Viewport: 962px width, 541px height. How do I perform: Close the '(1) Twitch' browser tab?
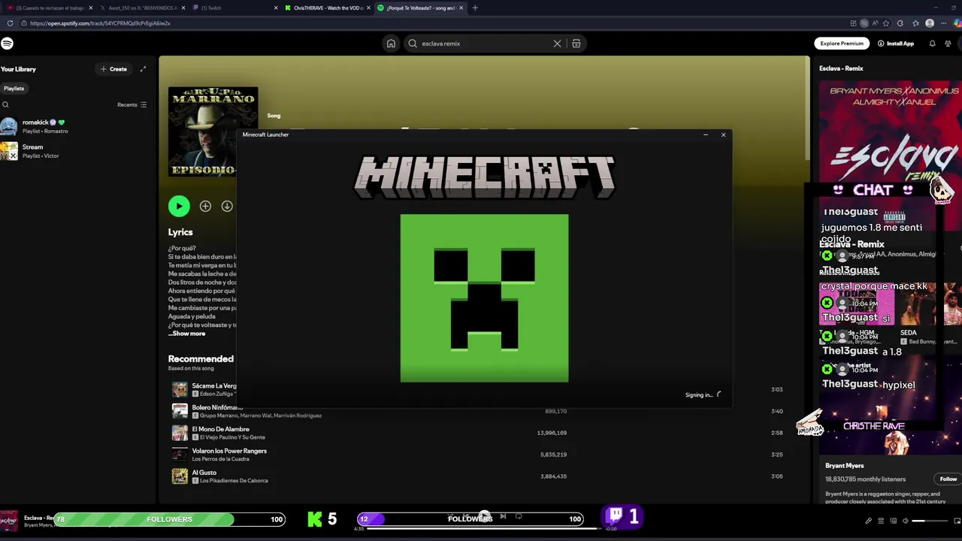[276, 8]
